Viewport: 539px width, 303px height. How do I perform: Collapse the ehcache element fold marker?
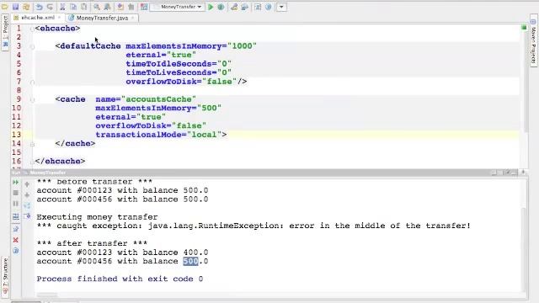pos(32,29)
